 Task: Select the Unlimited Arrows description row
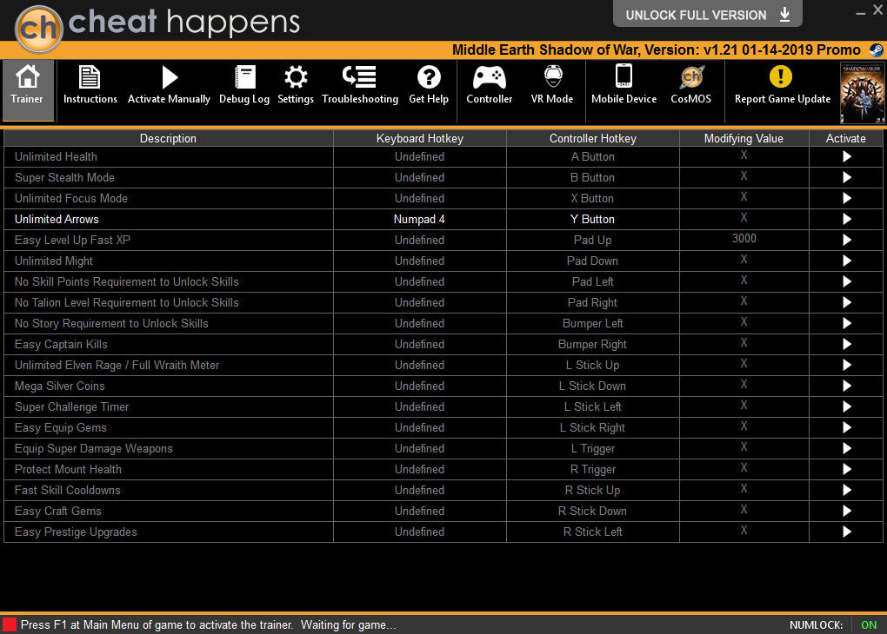[x=169, y=219]
